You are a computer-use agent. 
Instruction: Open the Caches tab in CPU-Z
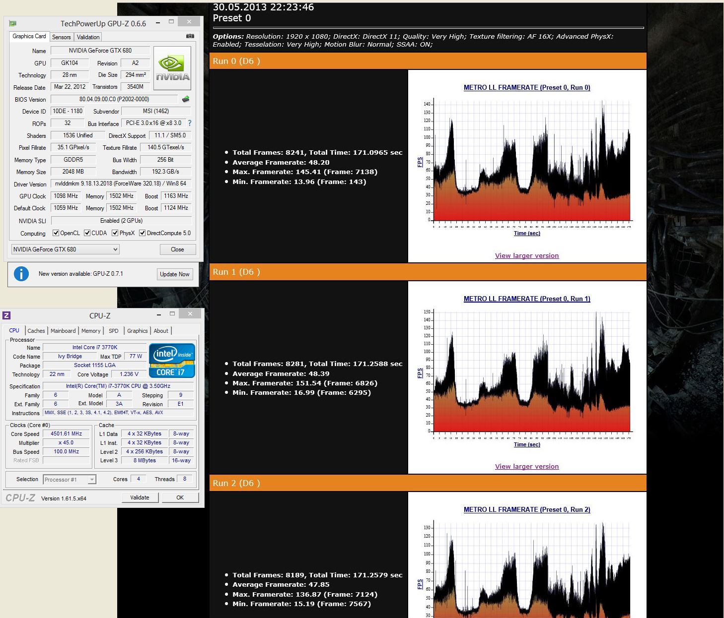(36, 331)
